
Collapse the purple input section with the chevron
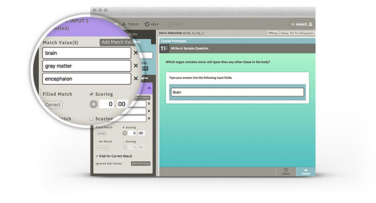point(149,88)
